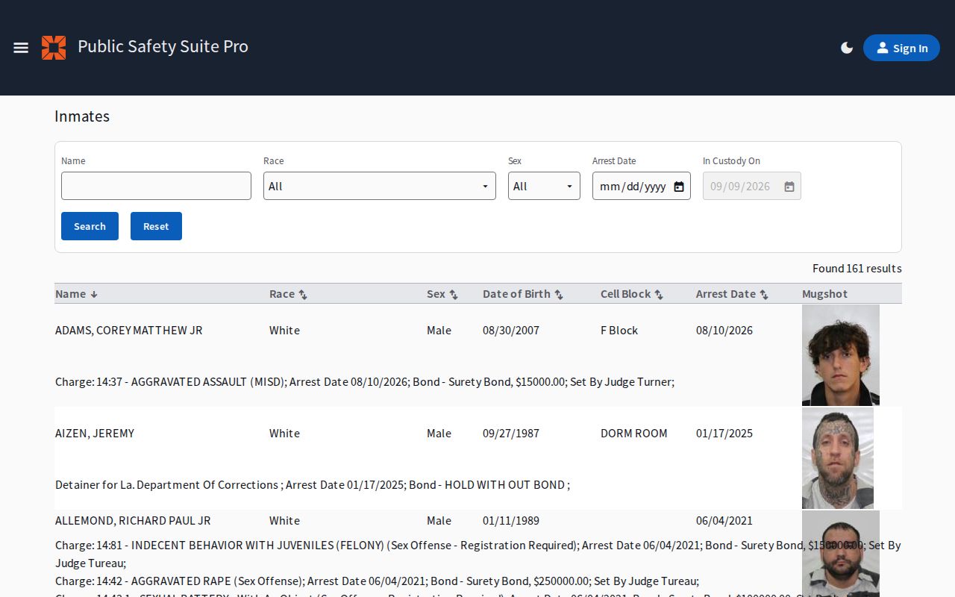This screenshot has height=597, width=955.
Task: Click date of birth 08/30/2007
Action: tap(511, 331)
